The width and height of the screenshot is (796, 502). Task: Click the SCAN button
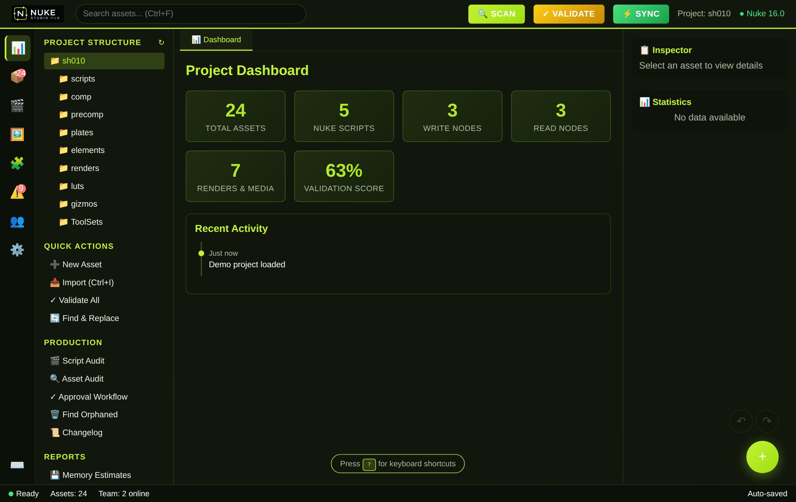496,14
